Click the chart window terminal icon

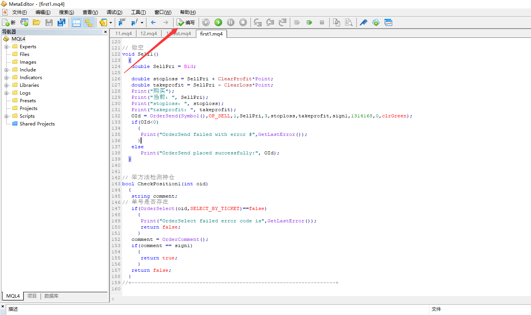point(388,22)
